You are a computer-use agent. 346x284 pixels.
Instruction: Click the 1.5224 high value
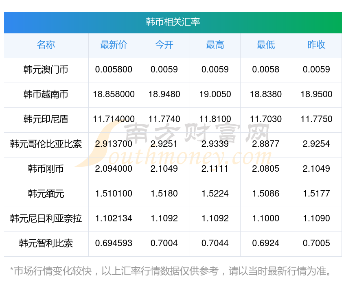[x=215, y=194]
